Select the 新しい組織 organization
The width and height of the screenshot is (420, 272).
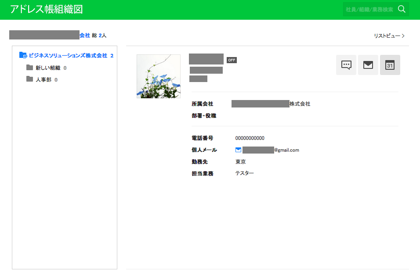pos(48,68)
